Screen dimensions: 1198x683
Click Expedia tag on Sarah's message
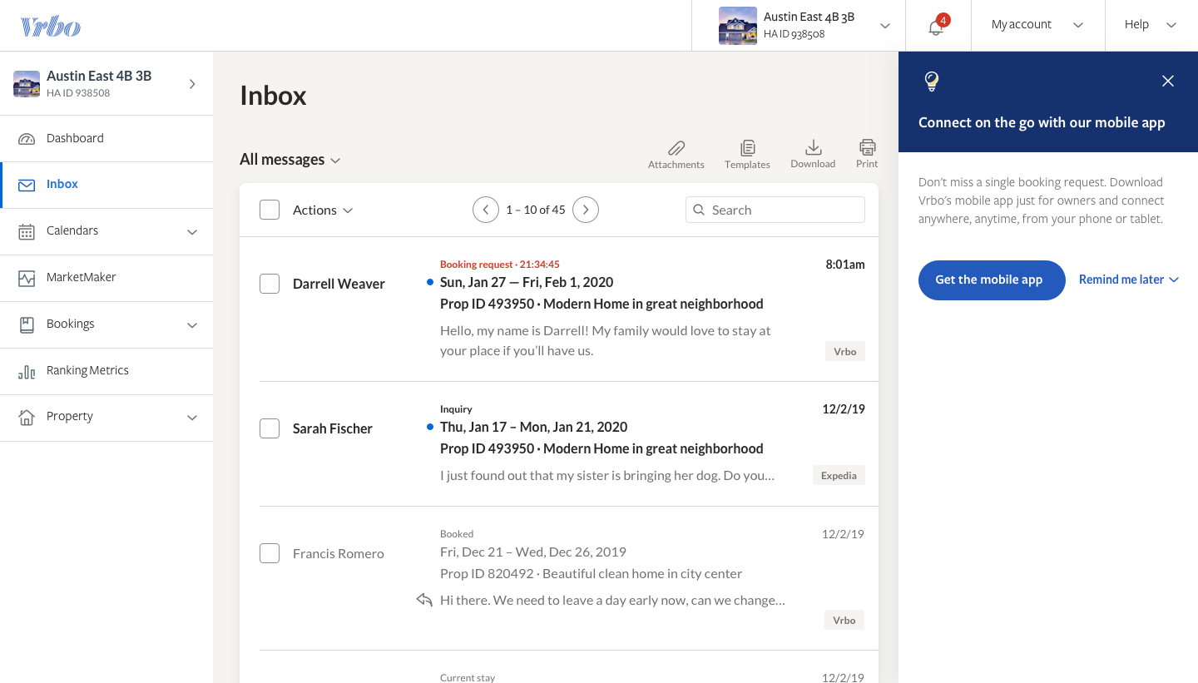(839, 475)
